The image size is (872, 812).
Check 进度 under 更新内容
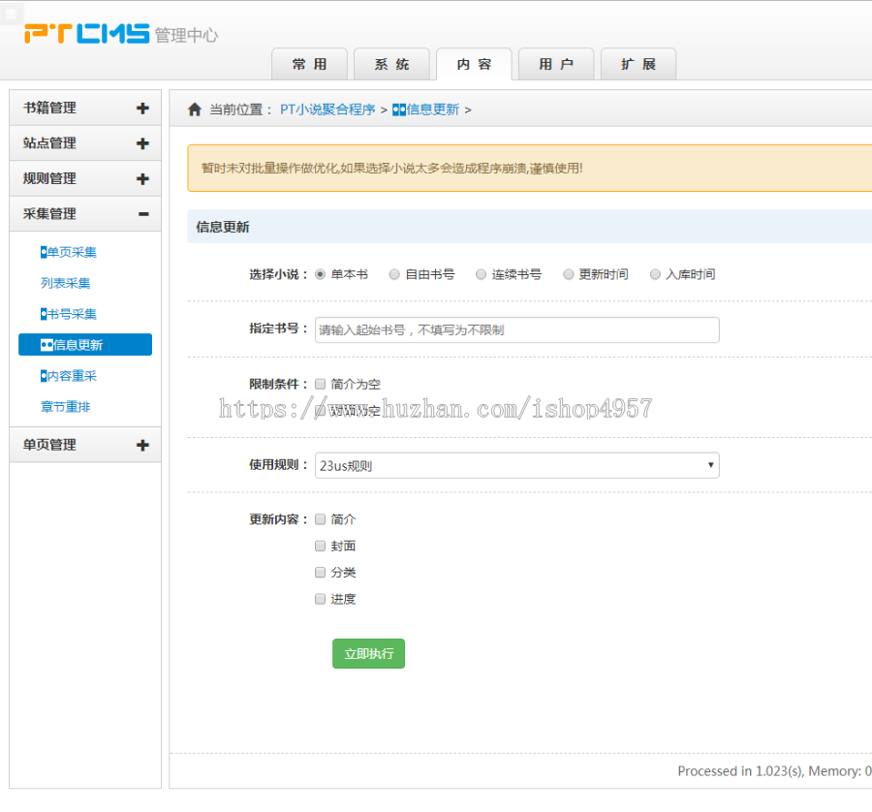coord(321,599)
